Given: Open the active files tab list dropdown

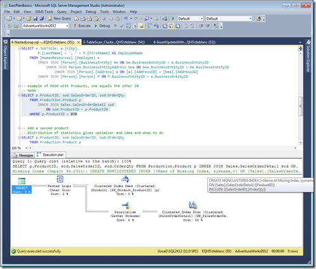Looking at the screenshot, I should pos(300,42).
